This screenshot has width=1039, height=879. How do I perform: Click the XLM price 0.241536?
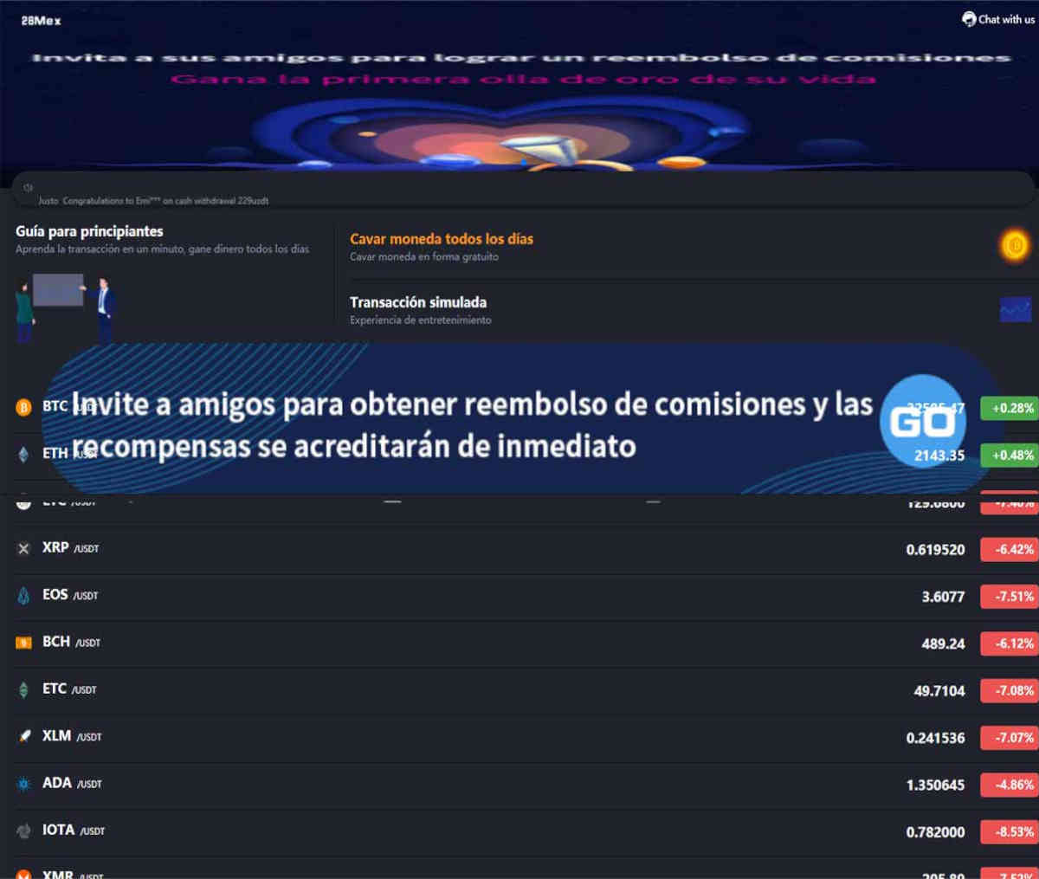(x=935, y=738)
